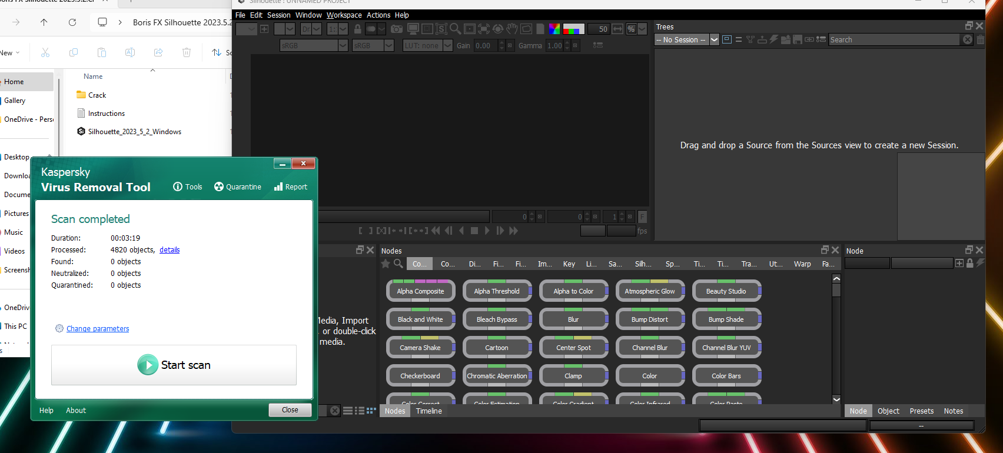Clear the Trees search field with X icon
Viewport: 1003px width, 453px height.
click(968, 39)
